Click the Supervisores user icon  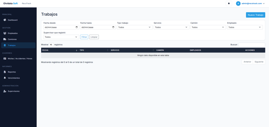(5, 91)
